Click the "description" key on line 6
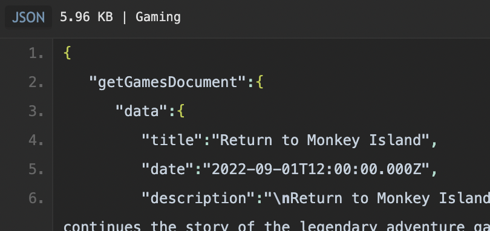The height and width of the screenshot is (231, 490). [x=199, y=198]
